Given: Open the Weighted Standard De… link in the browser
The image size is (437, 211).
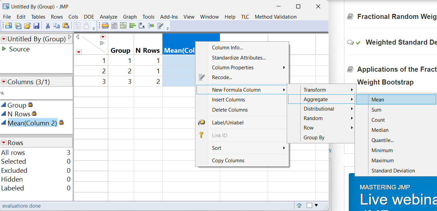Looking at the screenshot, I should (x=401, y=42).
